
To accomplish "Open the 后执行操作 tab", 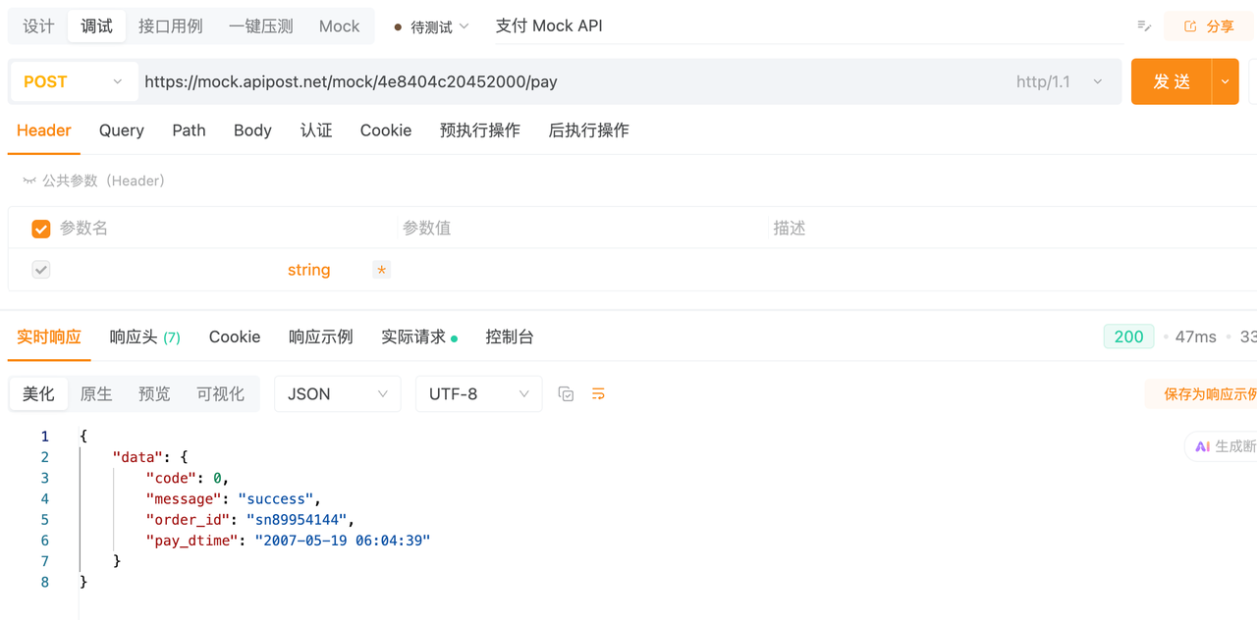I will tap(588, 130).
